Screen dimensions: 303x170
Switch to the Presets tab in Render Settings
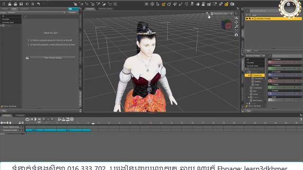(x=5, y=9)
